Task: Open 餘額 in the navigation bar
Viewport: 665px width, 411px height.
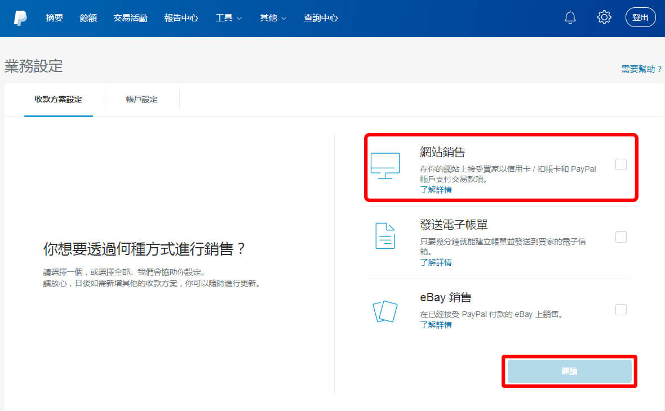Action: 88,18
